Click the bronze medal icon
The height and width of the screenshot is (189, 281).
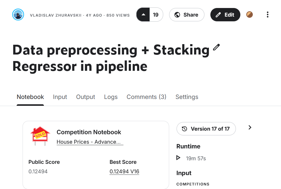click(x=250, y=14)
